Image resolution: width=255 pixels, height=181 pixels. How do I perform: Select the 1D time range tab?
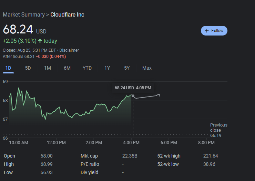point(8,68)
